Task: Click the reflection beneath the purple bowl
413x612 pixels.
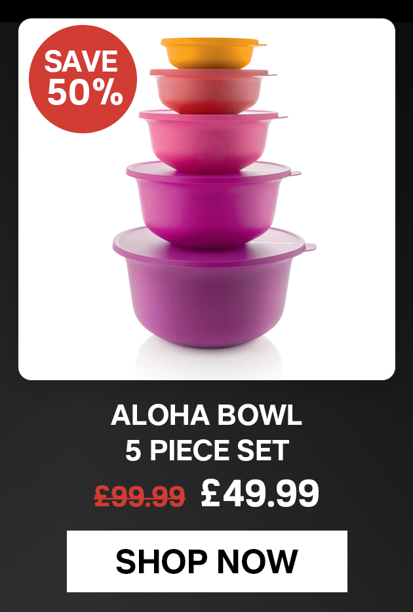Action: (209, 359)
